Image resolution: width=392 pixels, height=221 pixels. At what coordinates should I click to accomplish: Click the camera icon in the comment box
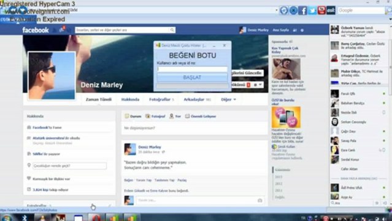pos(259,200)
